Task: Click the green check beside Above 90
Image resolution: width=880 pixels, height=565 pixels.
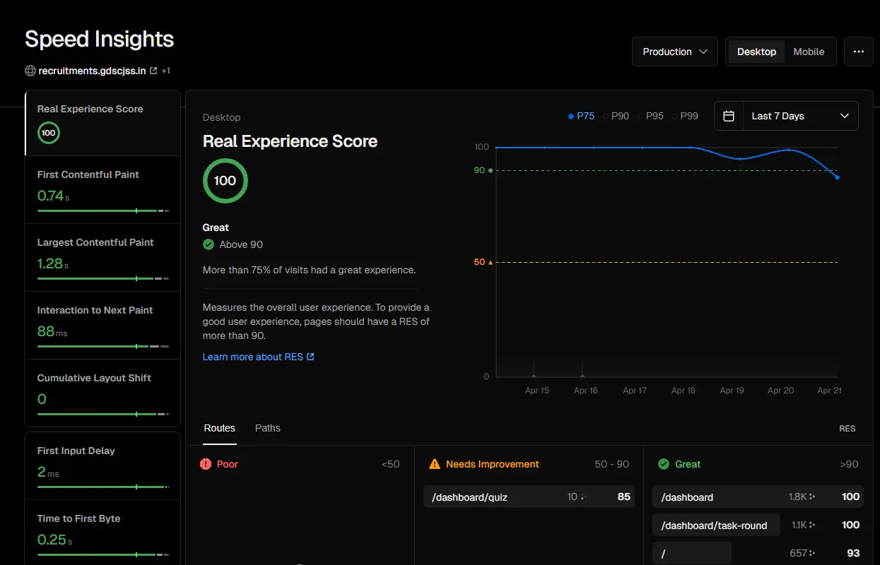Action: click(209, 244)
